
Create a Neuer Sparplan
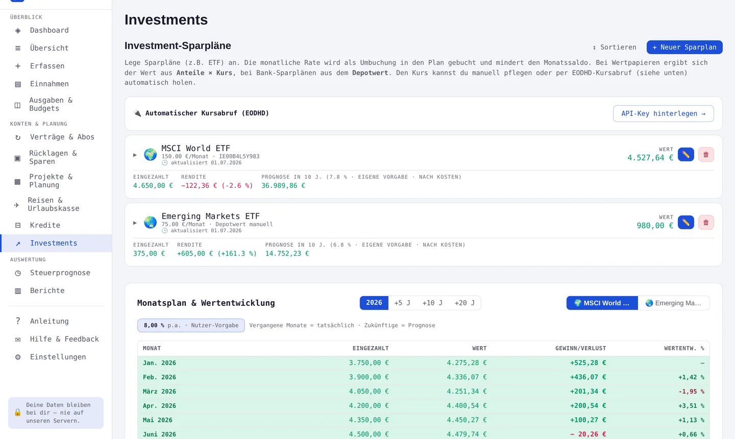(684, 47)
